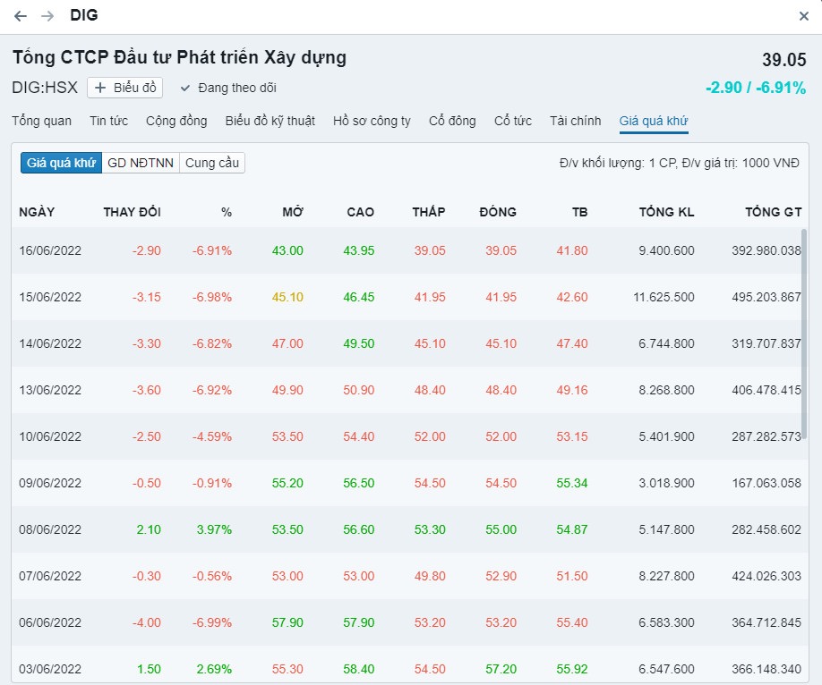Toggle Đang theo dõi watch status
Screen dimensions: 822x685
[x=228, y=88]
